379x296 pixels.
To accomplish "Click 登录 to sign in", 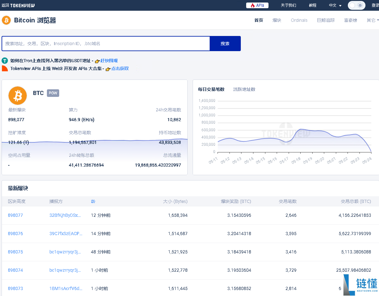I will [x=375, y=5].
